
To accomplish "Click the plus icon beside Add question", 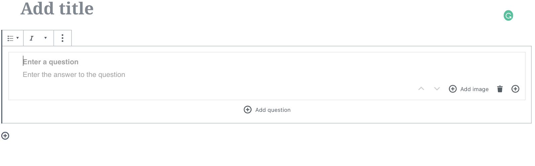I will (x=247, y=110).
